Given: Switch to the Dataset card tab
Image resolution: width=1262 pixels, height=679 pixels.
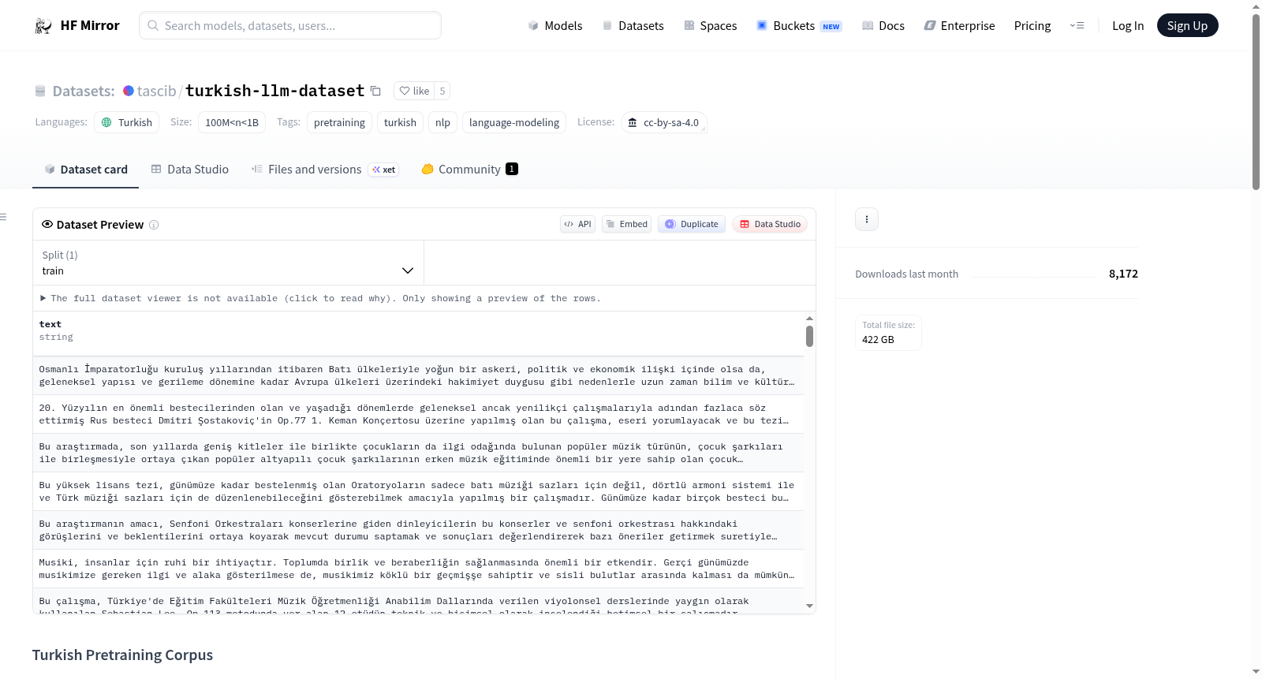Looking at the screenshot, I should pos(86,170).
